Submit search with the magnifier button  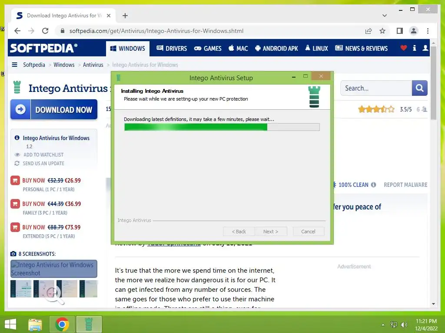[x=419, y=88]
